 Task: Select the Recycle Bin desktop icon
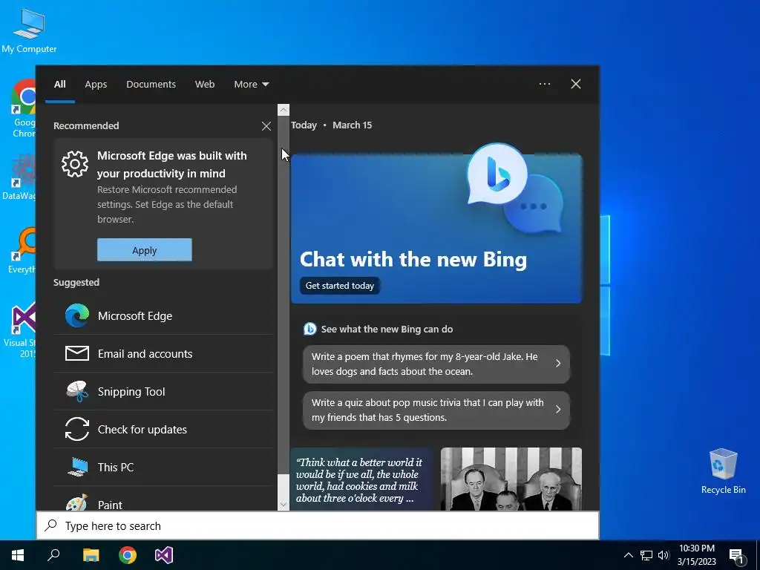723,471
